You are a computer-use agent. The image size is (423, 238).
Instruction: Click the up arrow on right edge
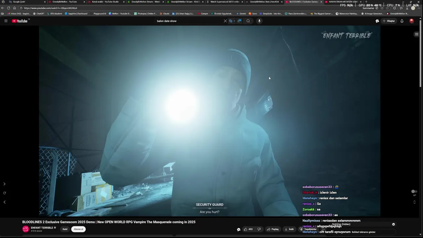tap(414, 201)
